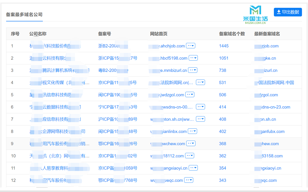This screenshot has width=308, height=192.
Task: Open company link containing 讯信息科技有
Action: [56, 95]
